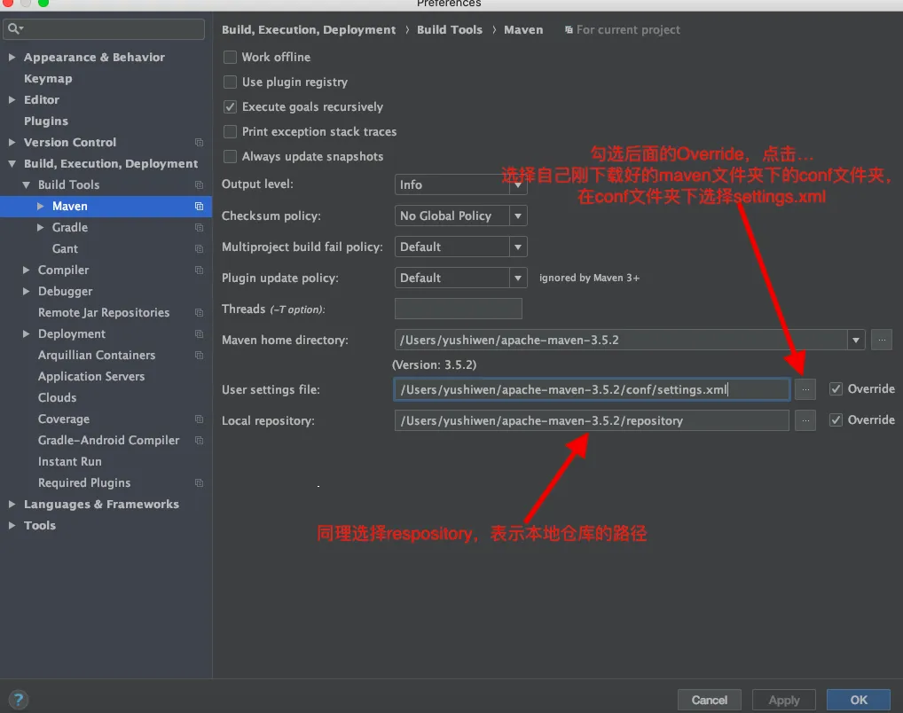Select Gant under Build Tools
The height and width of the screenshot is (713, 903).
[65, 249]
